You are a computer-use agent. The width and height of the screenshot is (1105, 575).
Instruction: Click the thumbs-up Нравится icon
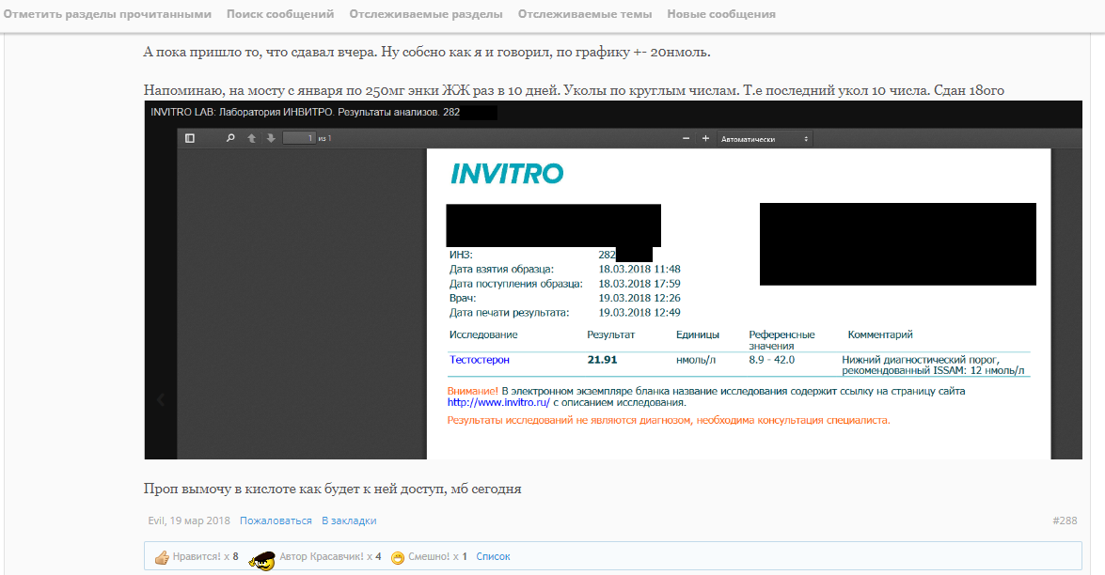pos(162,557)
